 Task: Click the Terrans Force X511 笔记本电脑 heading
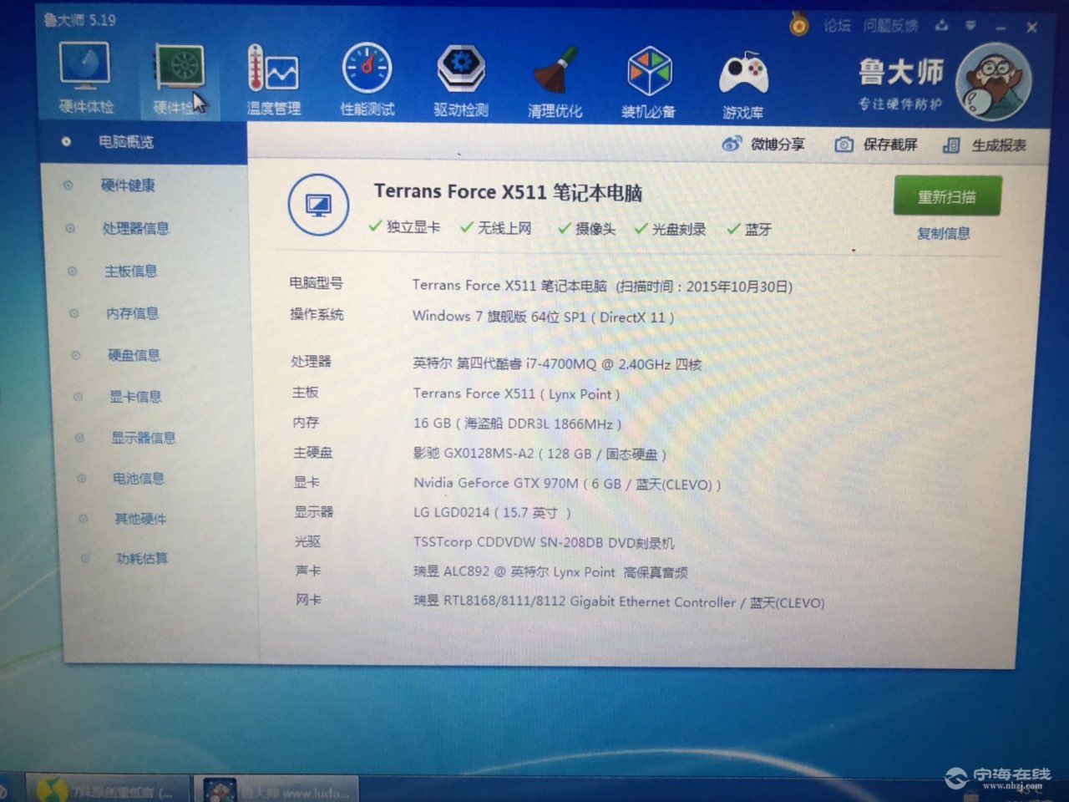coord(508,192)
